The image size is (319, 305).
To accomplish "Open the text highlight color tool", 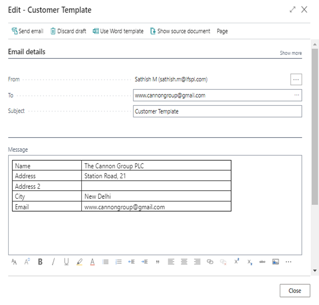I will coord(80,262).
